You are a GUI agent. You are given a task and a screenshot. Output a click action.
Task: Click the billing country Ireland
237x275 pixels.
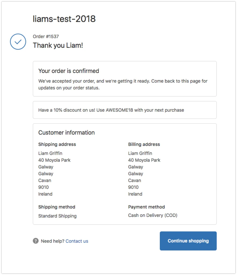(x=135, y=194)
